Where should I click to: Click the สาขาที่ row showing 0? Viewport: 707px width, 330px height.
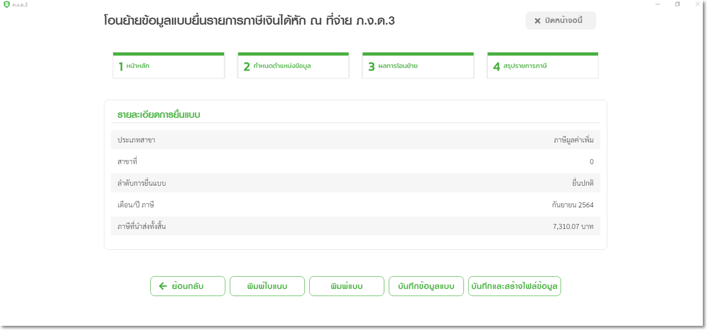pos(355,162)
